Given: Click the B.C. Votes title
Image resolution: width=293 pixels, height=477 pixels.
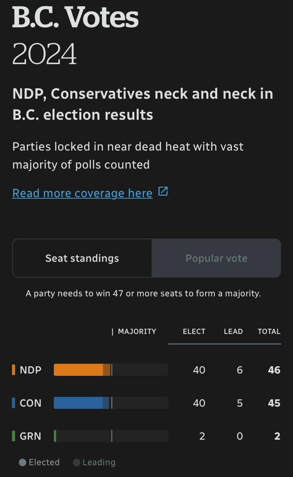Looking at the screenshot, I should [75, 17].
